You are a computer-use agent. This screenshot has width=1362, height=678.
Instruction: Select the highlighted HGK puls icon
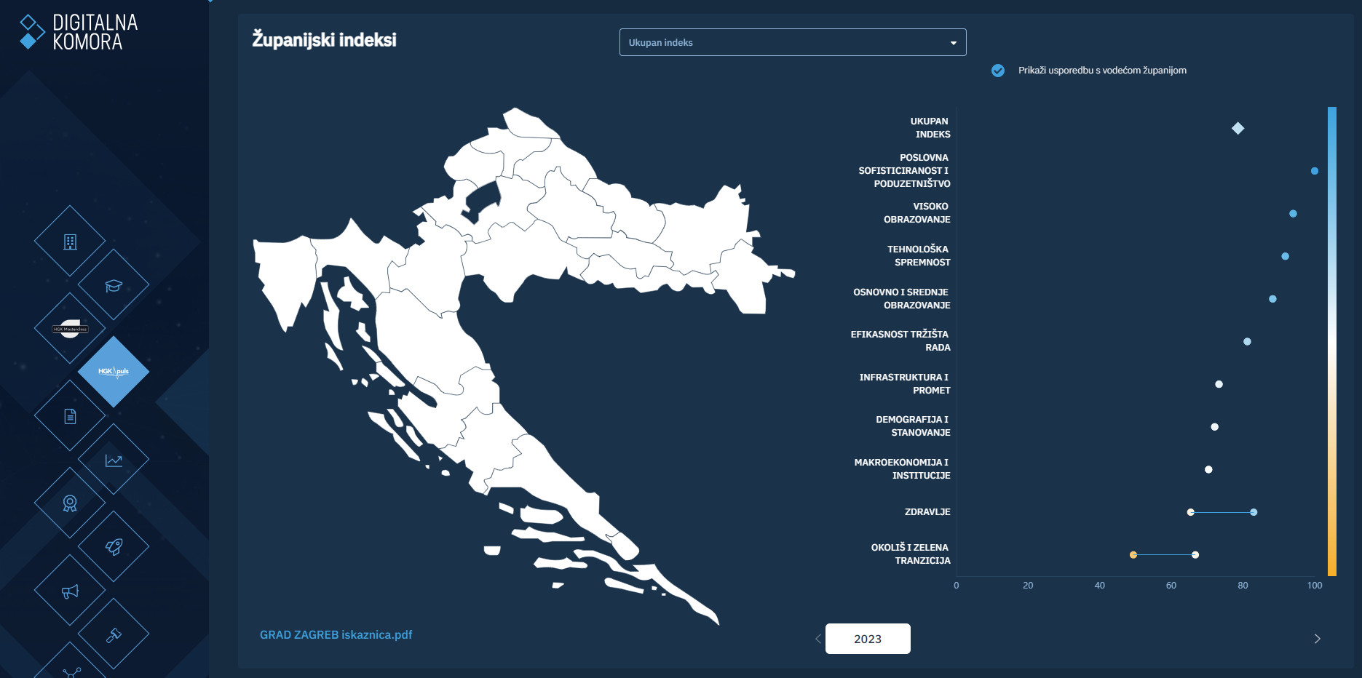pyautogui.click(x=115, y=372)
